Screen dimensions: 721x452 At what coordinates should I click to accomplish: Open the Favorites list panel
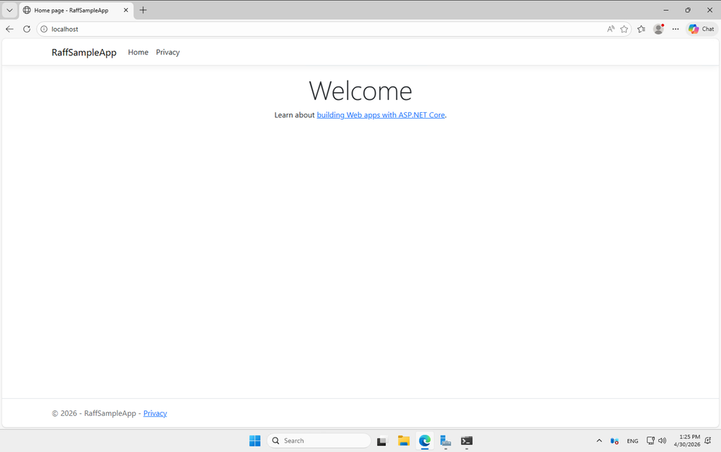[641, 29]
